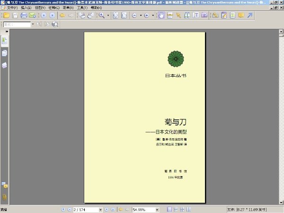Open the 视图(V) menu
The width and height of the screenshot is (284, 213).
pos(40,8)
